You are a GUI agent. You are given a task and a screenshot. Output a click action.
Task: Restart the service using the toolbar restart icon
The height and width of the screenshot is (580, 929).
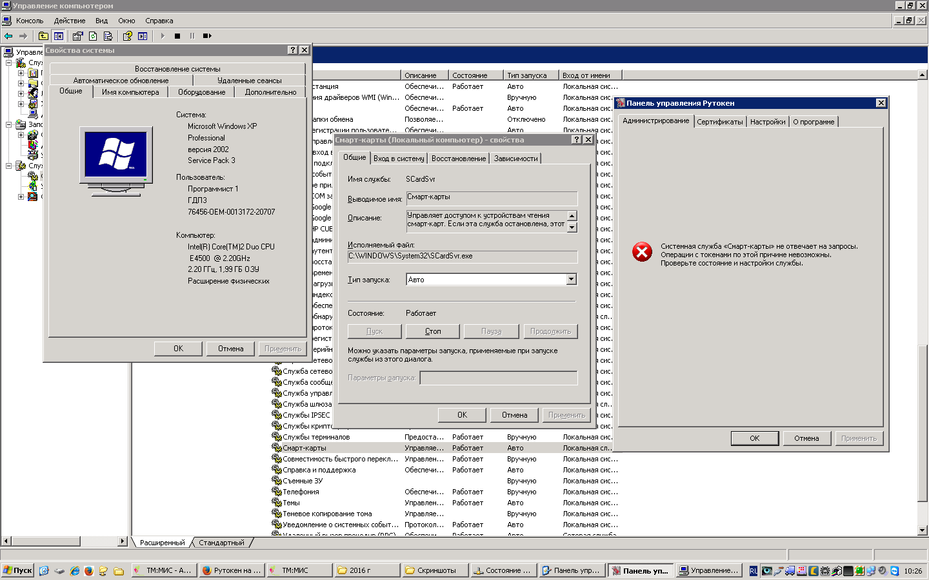click(207, 36)
